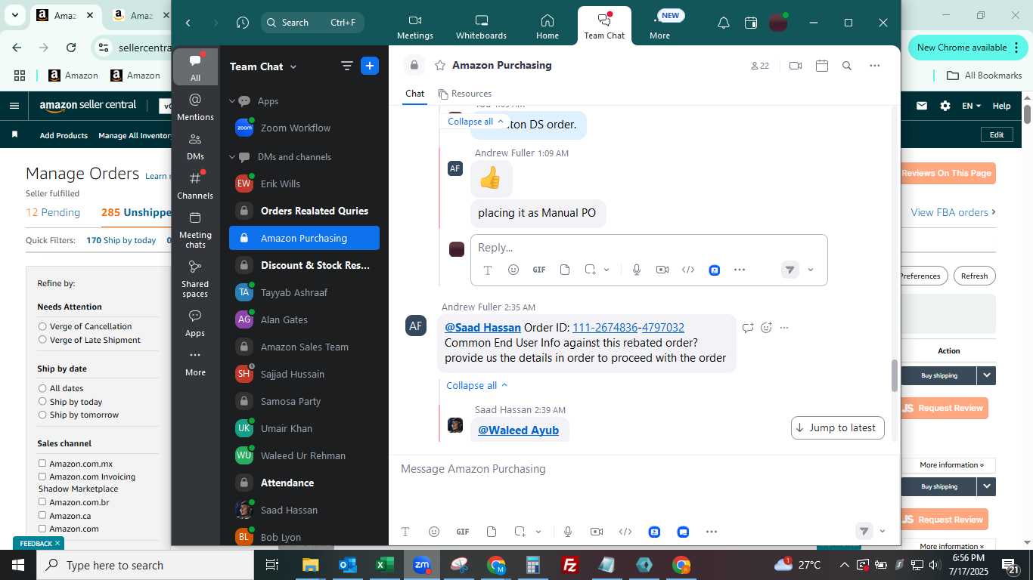Click Jump to latest button
The height and width of the screenshot is (580, 1033).
pyautogui.click(x=838, y=427)
